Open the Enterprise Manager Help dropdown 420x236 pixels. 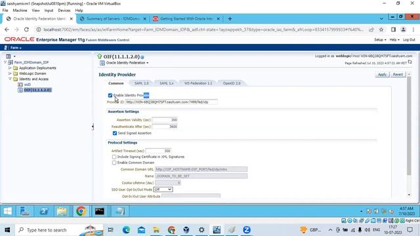394,39
